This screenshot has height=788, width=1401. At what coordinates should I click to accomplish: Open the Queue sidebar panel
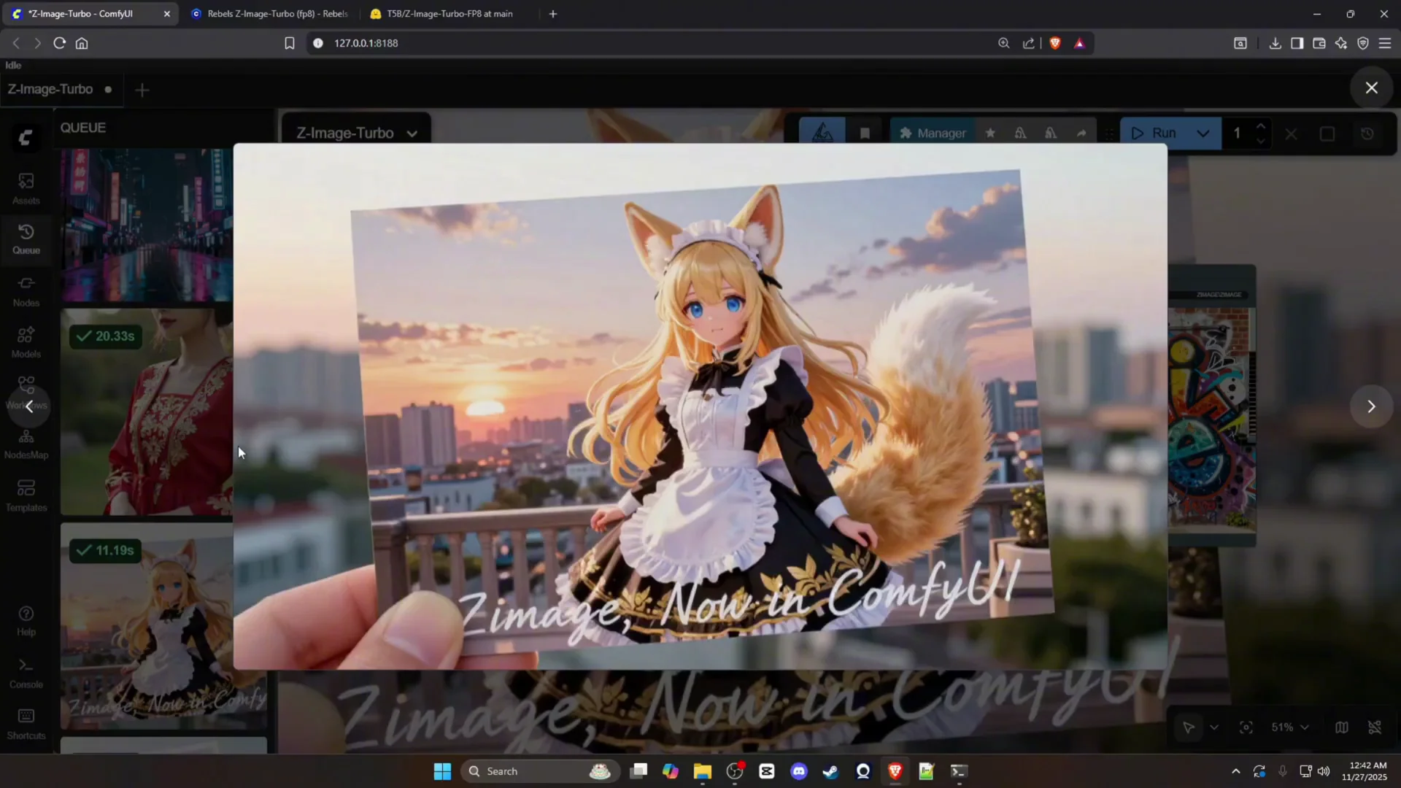pos(26,239)
